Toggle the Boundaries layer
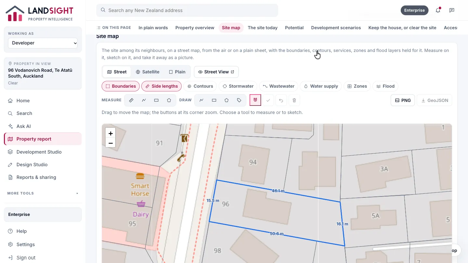 [121, 86]
